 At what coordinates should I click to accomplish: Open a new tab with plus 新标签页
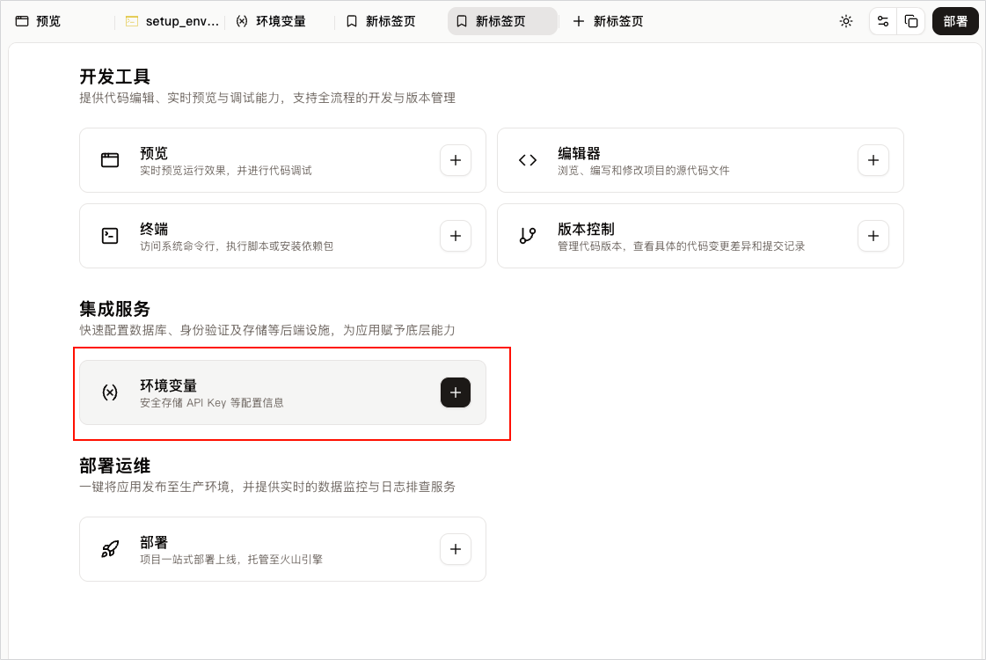(608, 21)
